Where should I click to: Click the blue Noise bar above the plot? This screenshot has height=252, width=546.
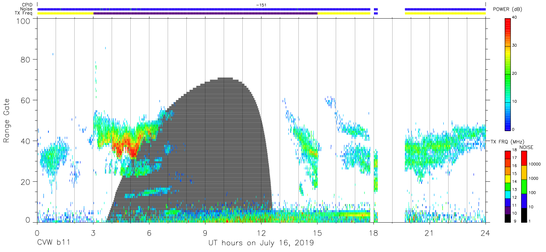[x=204, y=9]
